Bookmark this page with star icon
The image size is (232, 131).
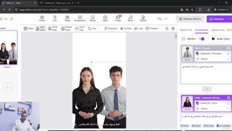192,10
